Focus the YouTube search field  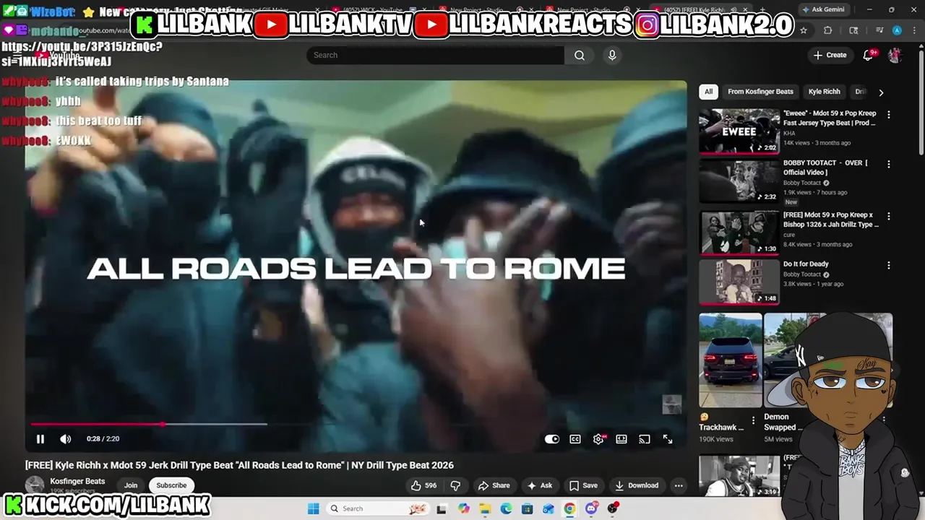coord(435,55)
